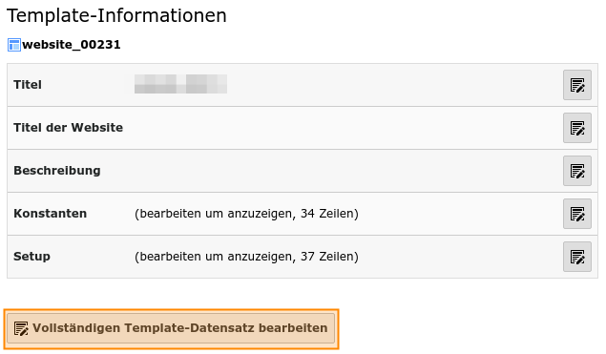Open editor for Titel der Website field
Screen dimensions: 606x354
577,128
